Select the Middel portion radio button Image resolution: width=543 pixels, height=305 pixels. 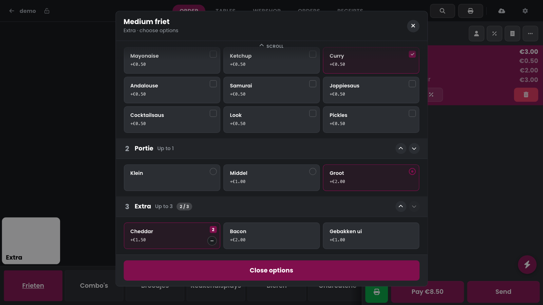click(313, 171)
